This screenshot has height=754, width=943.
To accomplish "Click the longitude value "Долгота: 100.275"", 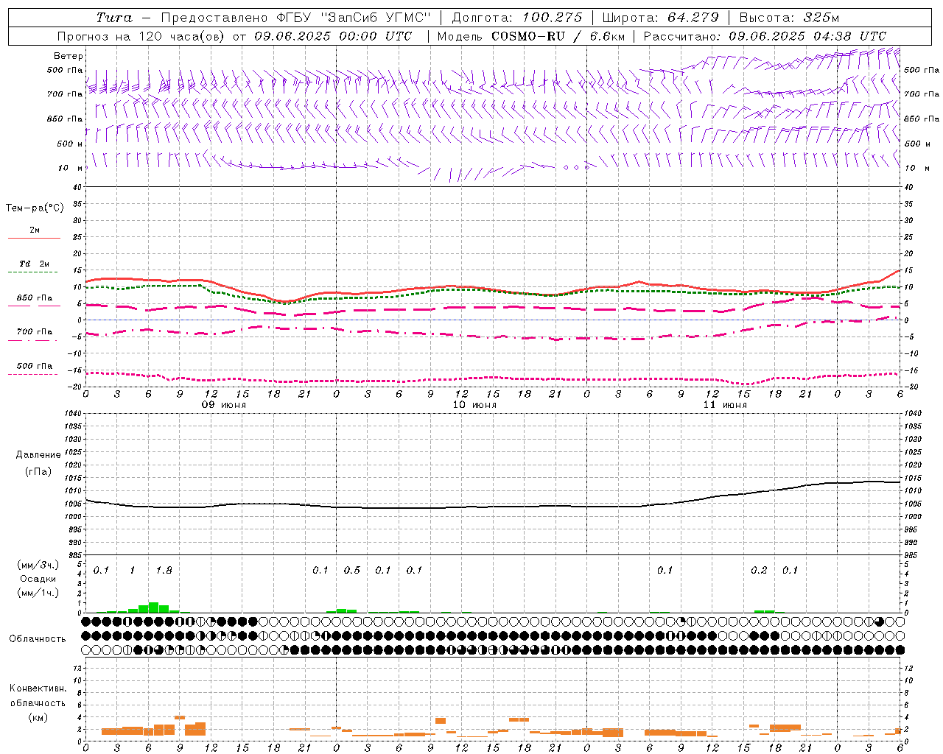I will (516, 18).
